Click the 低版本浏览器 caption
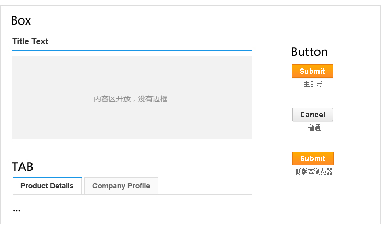 coord(314,171)
